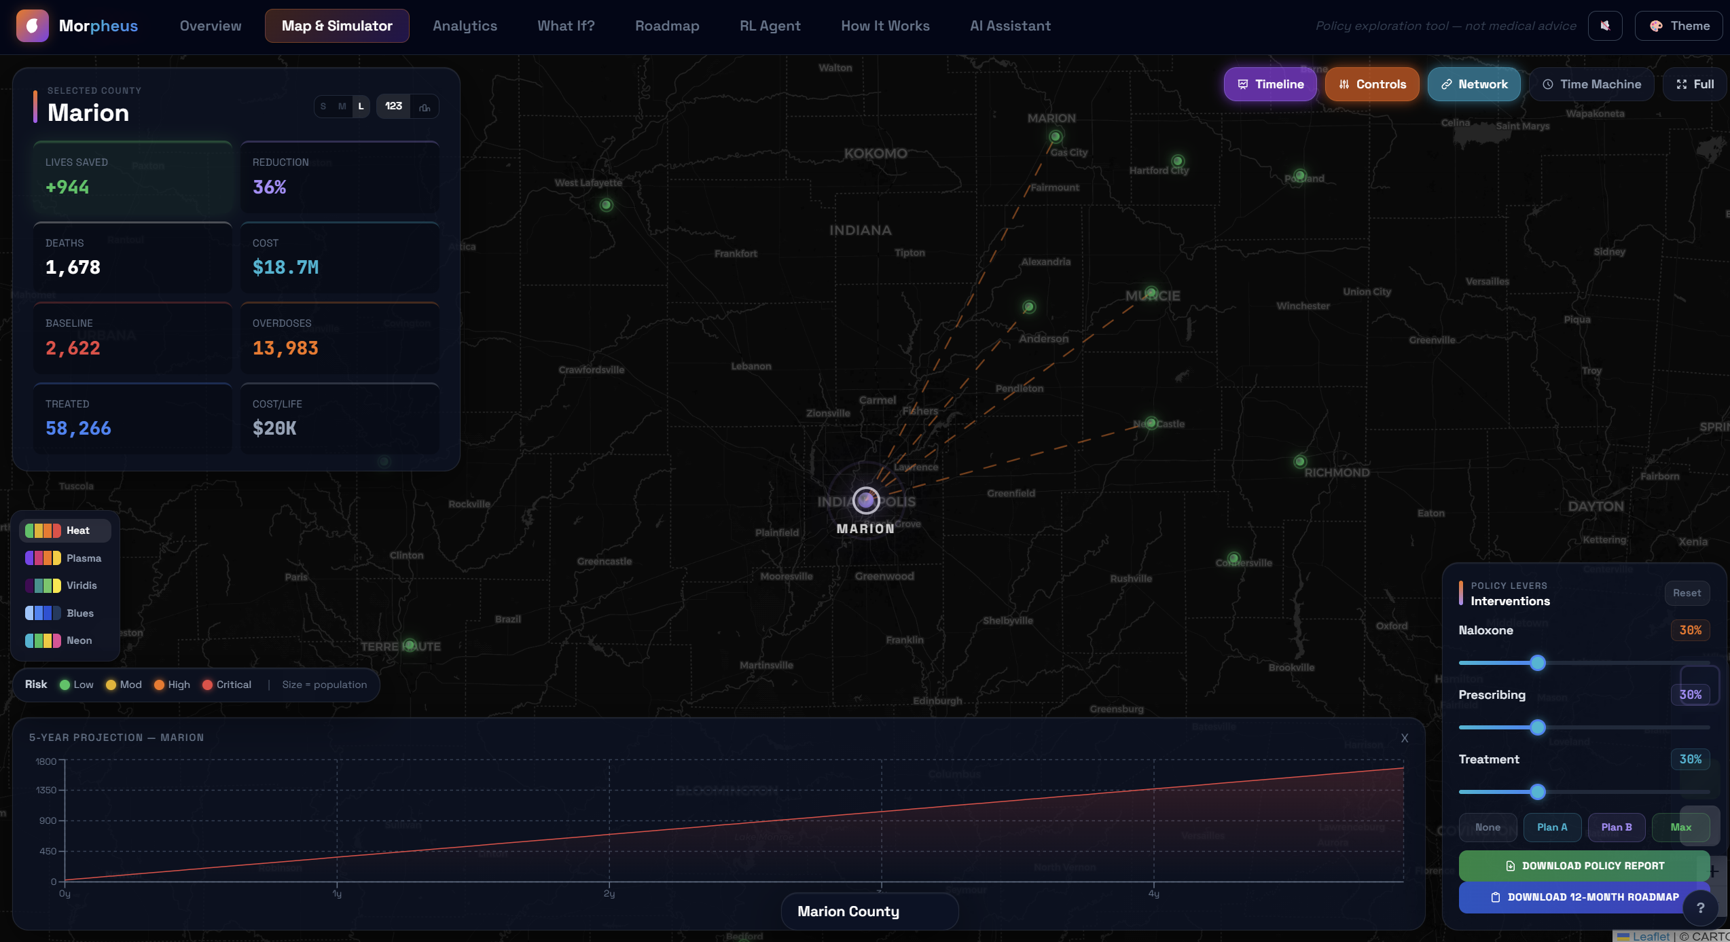Enter Full screen map mode
The width and height of the screenshot is (1730, 942).
[1695, 84]
